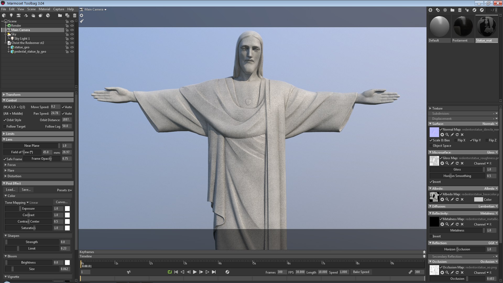This screenshot has width=503, height=283.
Task: Toggle loop playback in the timeline
Action: (170, 272)
